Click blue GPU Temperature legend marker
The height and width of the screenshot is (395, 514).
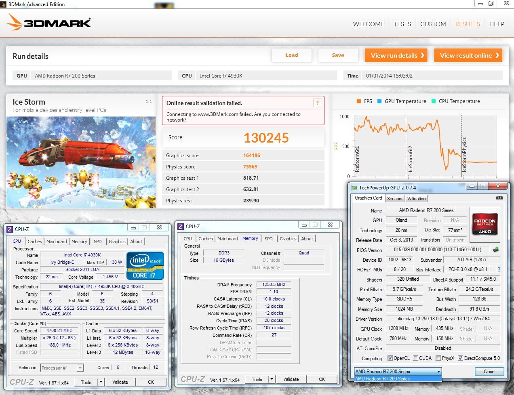coord(379,101)
